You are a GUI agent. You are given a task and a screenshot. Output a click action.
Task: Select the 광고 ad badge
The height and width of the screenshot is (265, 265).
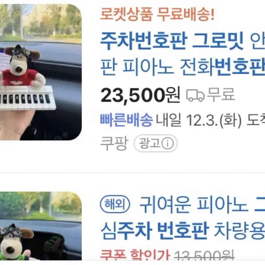pyautogui.click(x=156, y=143)
